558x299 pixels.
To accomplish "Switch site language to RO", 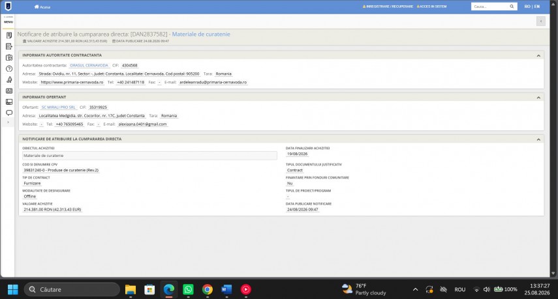I will tap(527, 7).
